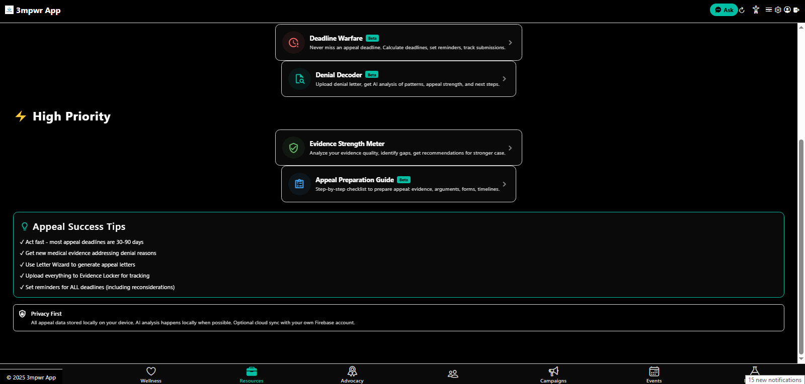Switch to the Advocacy tab
Screen dimensions: 805x384
pyautogui.click(x=352, y=374)
